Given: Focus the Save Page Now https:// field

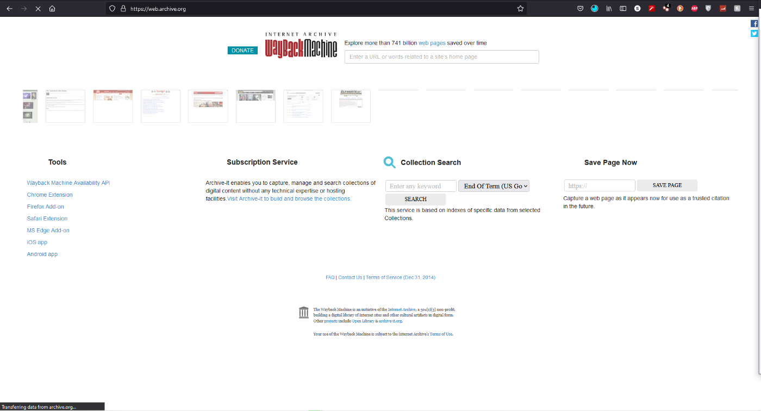Looking at the screenshot, I should pos(600,185).
